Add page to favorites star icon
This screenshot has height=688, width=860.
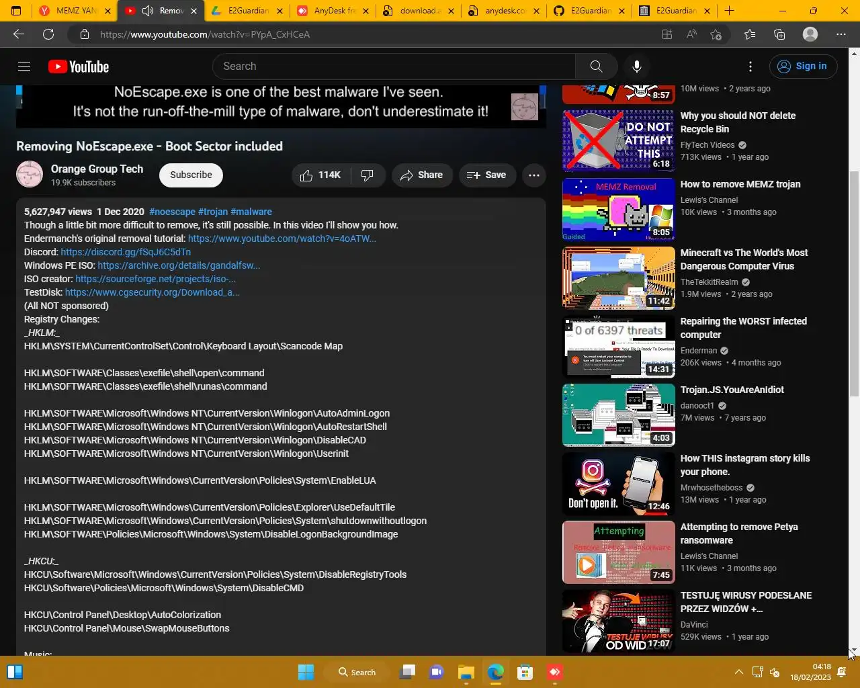pyautogui.click(x=716, y=34)
